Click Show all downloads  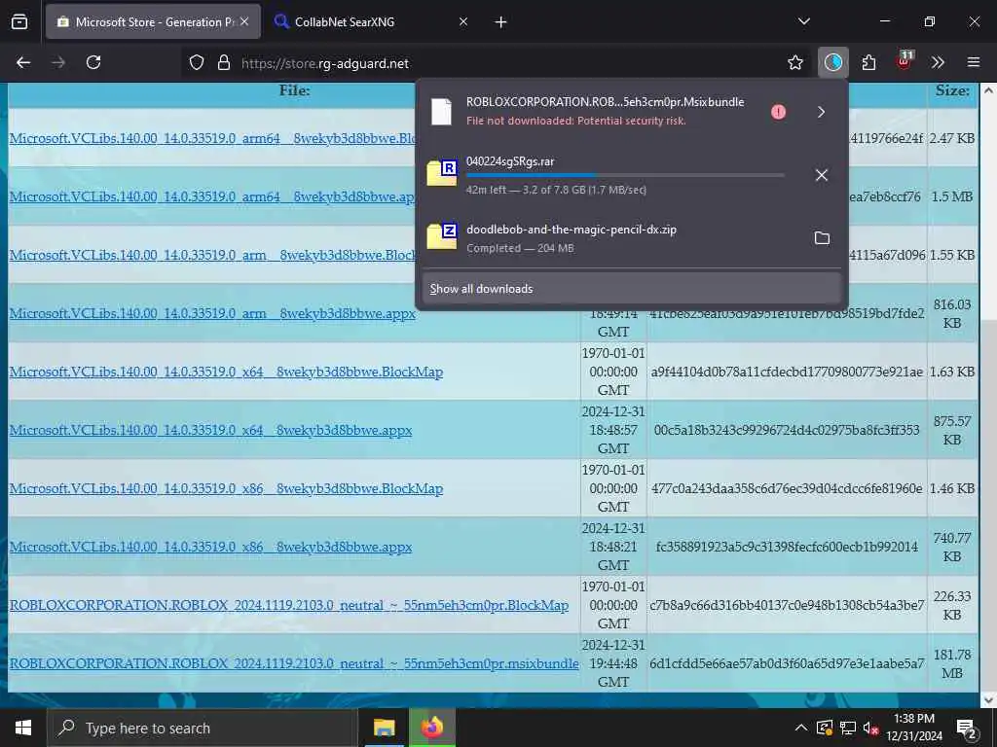click(631, 289)
